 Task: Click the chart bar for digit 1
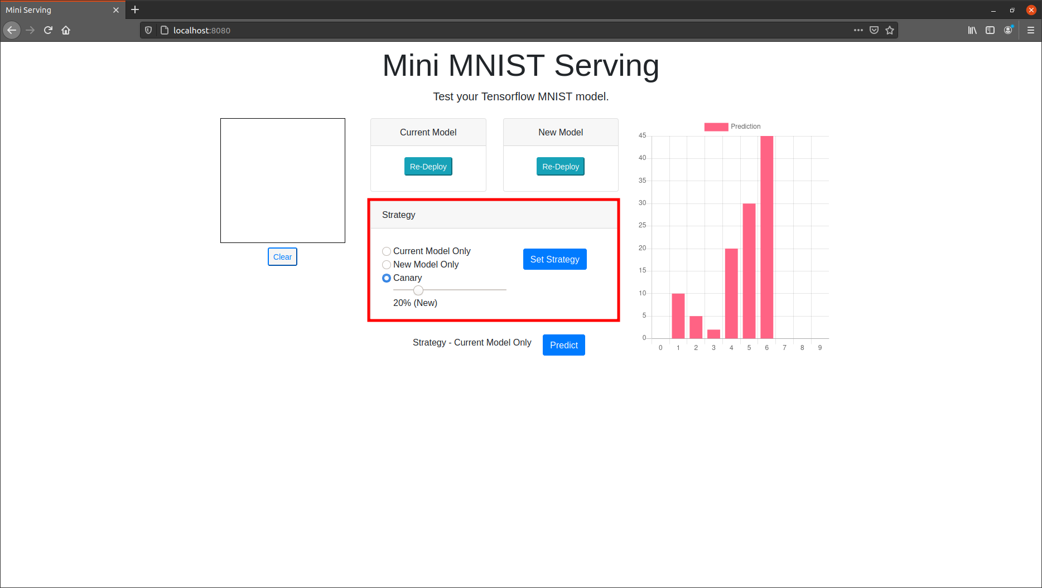678,316
